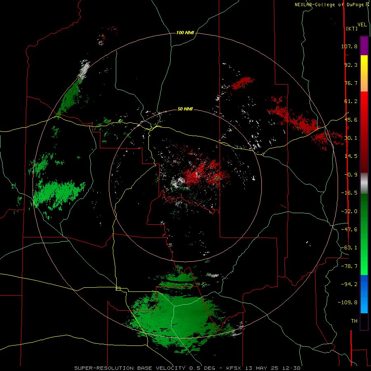Viewport: 371px width, 371px height.
Task: Click the -63.1 velocity scale value
Action: coord(349,248)
